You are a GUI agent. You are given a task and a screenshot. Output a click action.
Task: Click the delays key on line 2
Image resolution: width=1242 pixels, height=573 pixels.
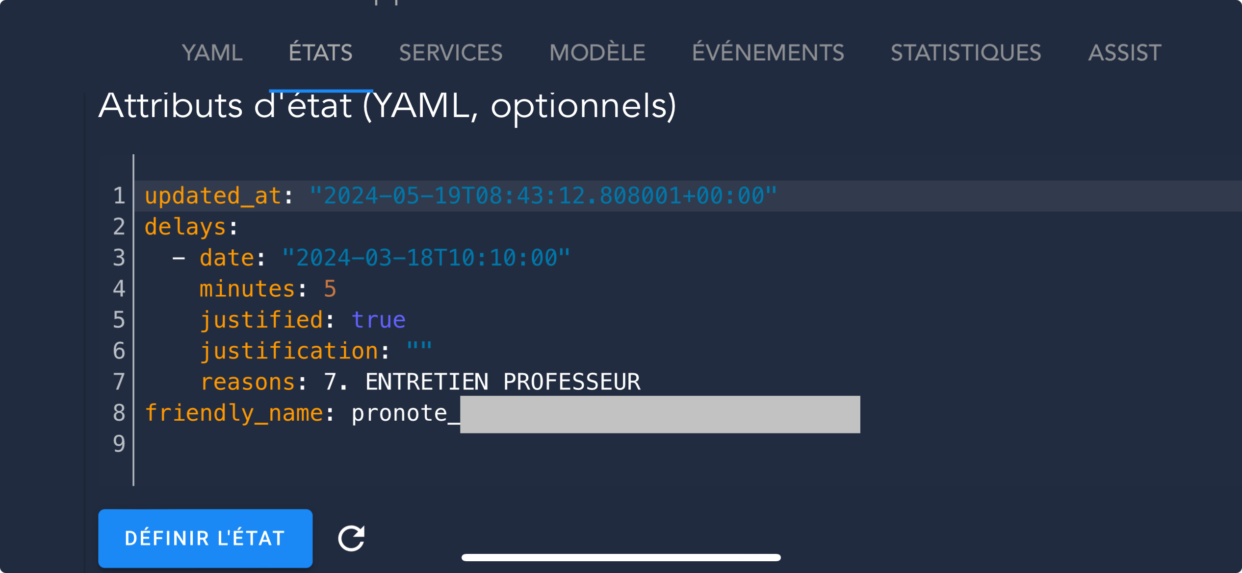(185, 227)
